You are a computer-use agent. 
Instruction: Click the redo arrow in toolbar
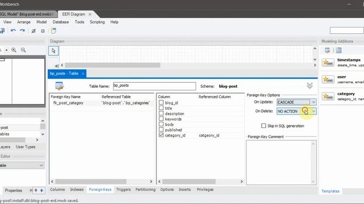click(22, 31)
